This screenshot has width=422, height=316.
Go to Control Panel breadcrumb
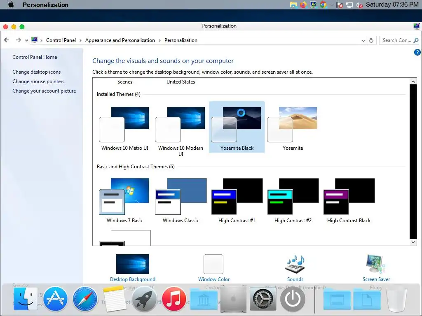coord(61,40)
